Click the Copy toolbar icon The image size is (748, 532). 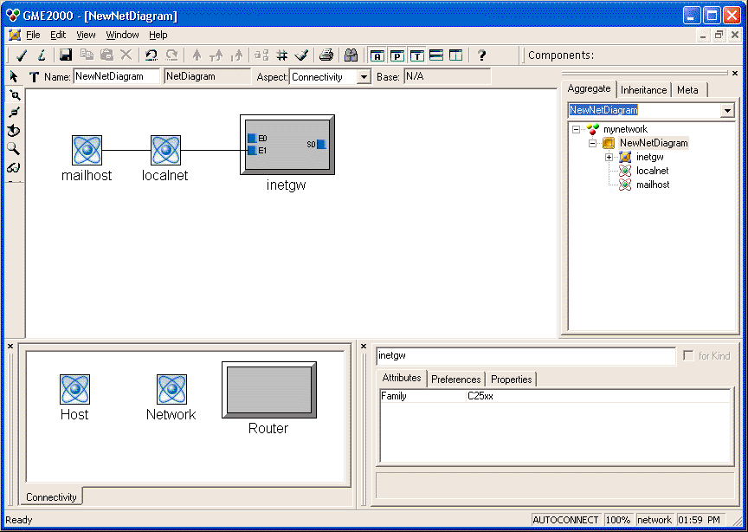click(87, 55)
